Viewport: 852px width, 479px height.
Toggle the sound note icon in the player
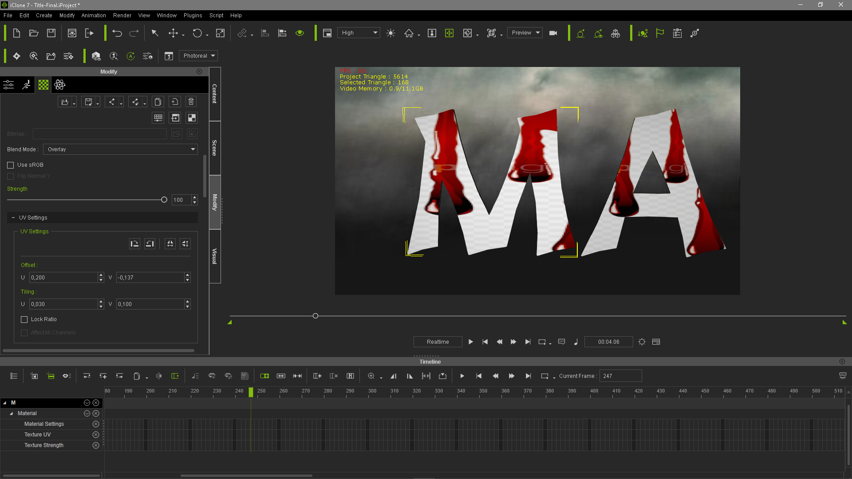tap(576, 342)
